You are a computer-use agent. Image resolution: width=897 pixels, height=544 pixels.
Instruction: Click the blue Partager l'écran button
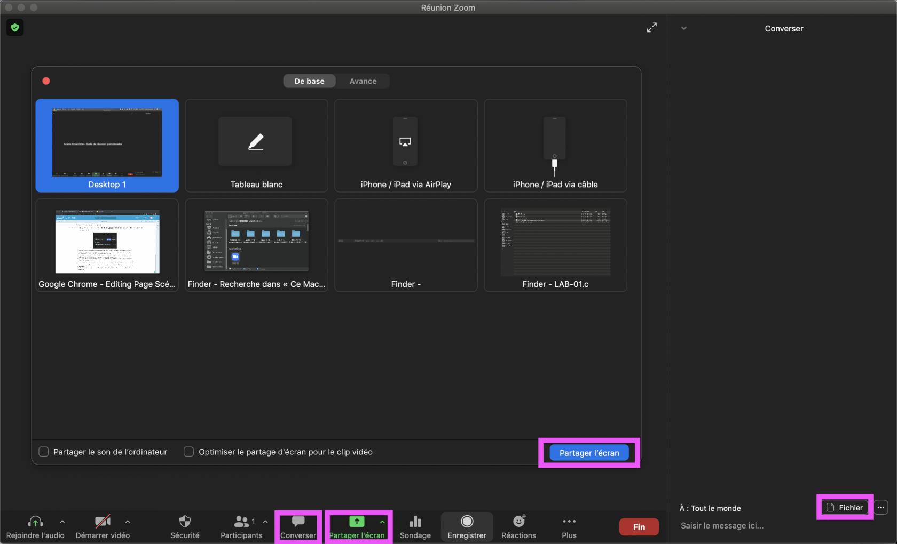click(x=589, y=453)
